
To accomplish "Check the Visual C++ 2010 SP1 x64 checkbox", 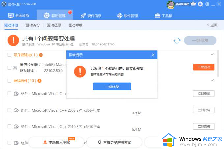I will (x=9, y=126).
